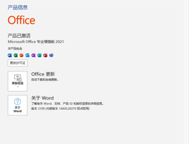This screenshot has width=189, height=144.
Task: Click the 自动下载和安装更新 text
Action: [x=45, y=80]
